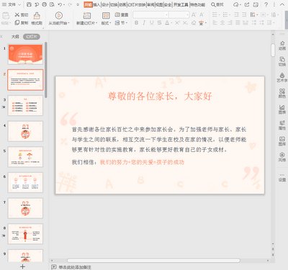Image resolution: width=288 pixels, height=270 pixels.
Task: Open the font color dropdown arrow
Action: [171, 23]
